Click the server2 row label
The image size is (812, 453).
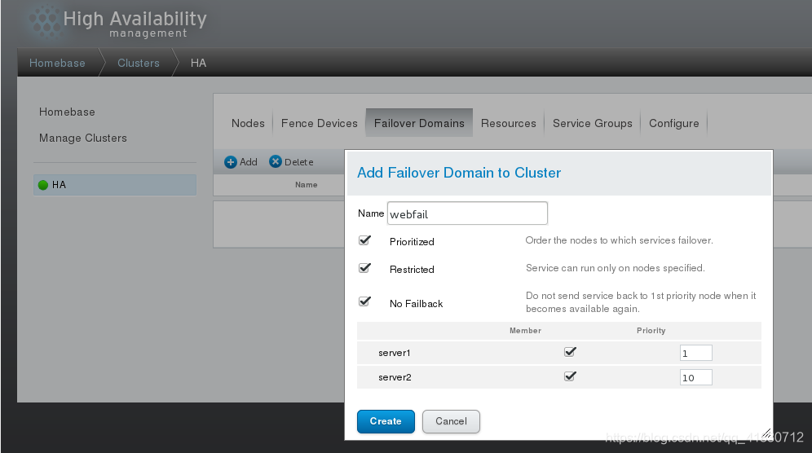pyautogui.click(x=395, y=377)
